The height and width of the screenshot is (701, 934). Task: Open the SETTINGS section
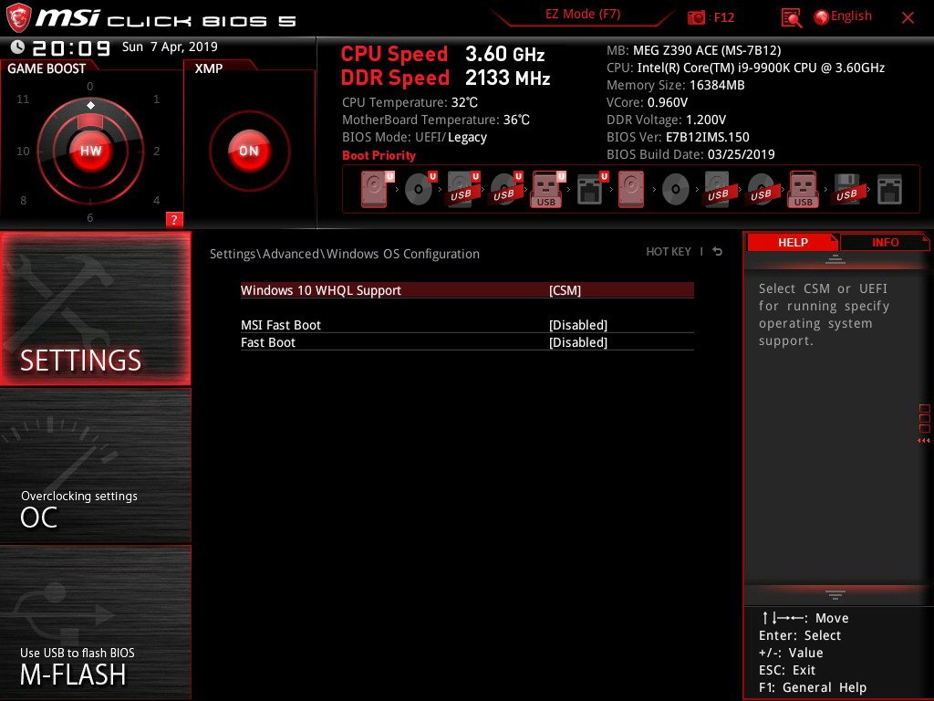95,309
